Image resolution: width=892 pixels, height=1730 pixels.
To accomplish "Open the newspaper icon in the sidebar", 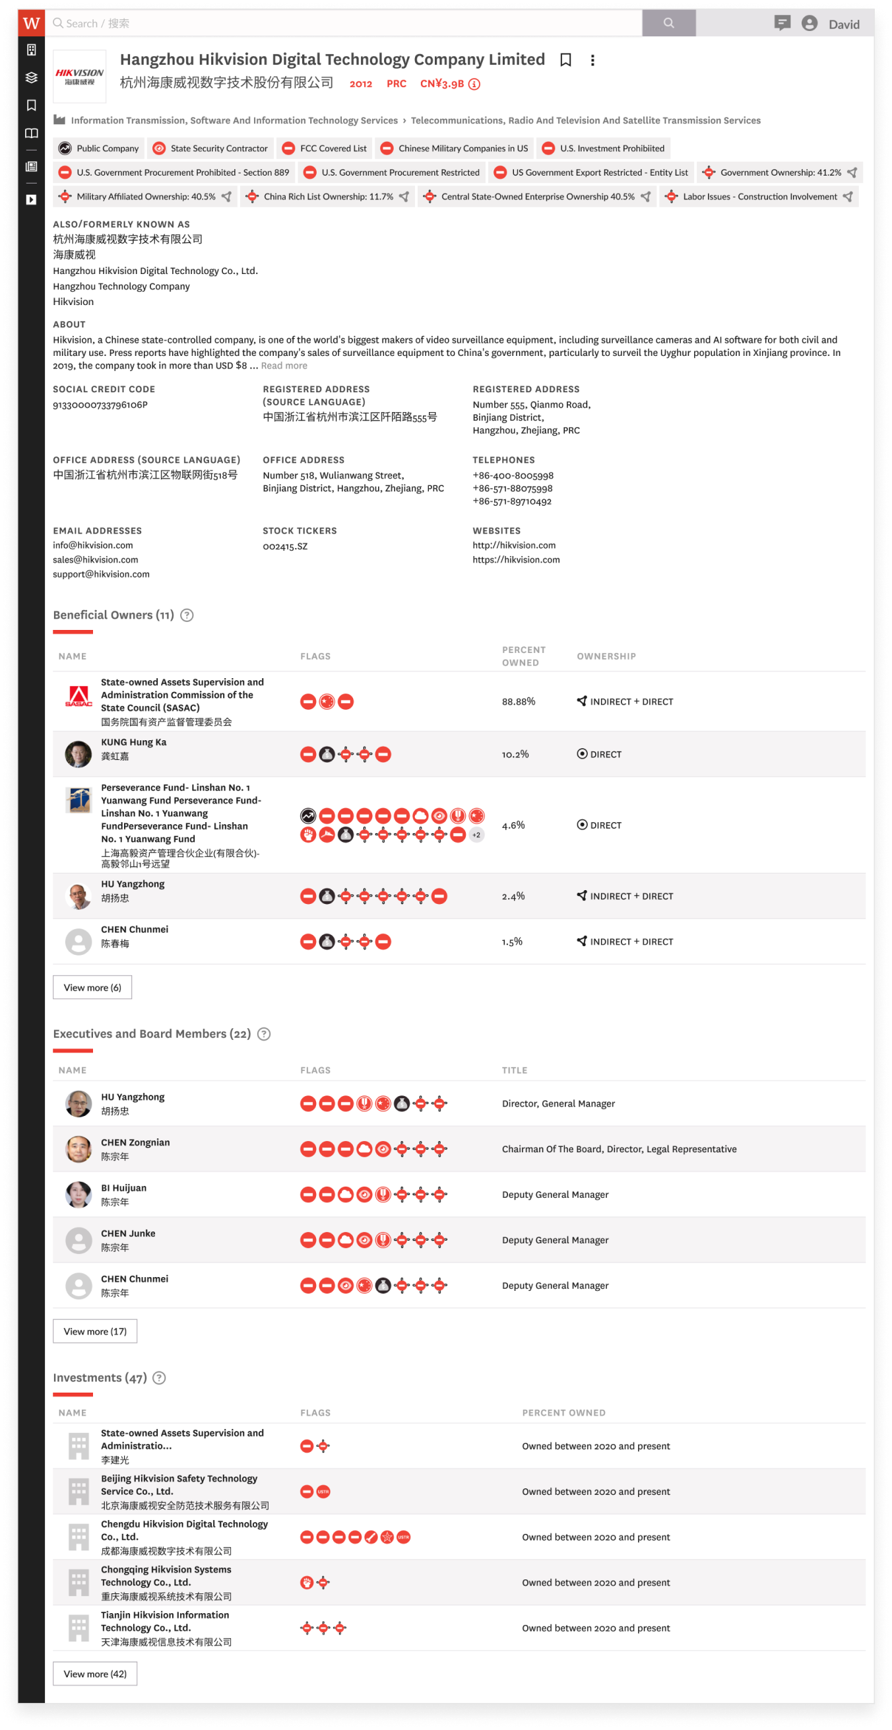I will tap(31, 166).
